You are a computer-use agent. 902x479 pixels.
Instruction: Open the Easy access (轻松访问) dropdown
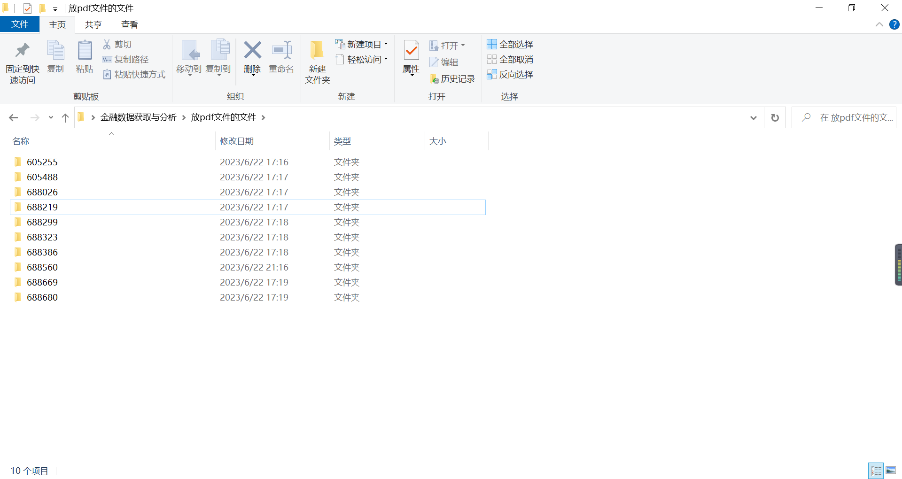pyautogui.click(x=361, y=59)
